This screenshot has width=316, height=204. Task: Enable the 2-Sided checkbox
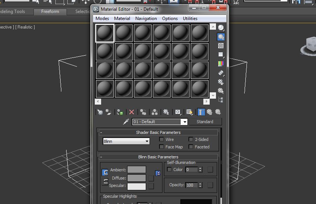click(191, 139)
